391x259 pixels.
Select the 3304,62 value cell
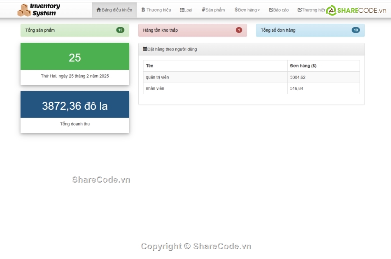click(x=324, y=77)
